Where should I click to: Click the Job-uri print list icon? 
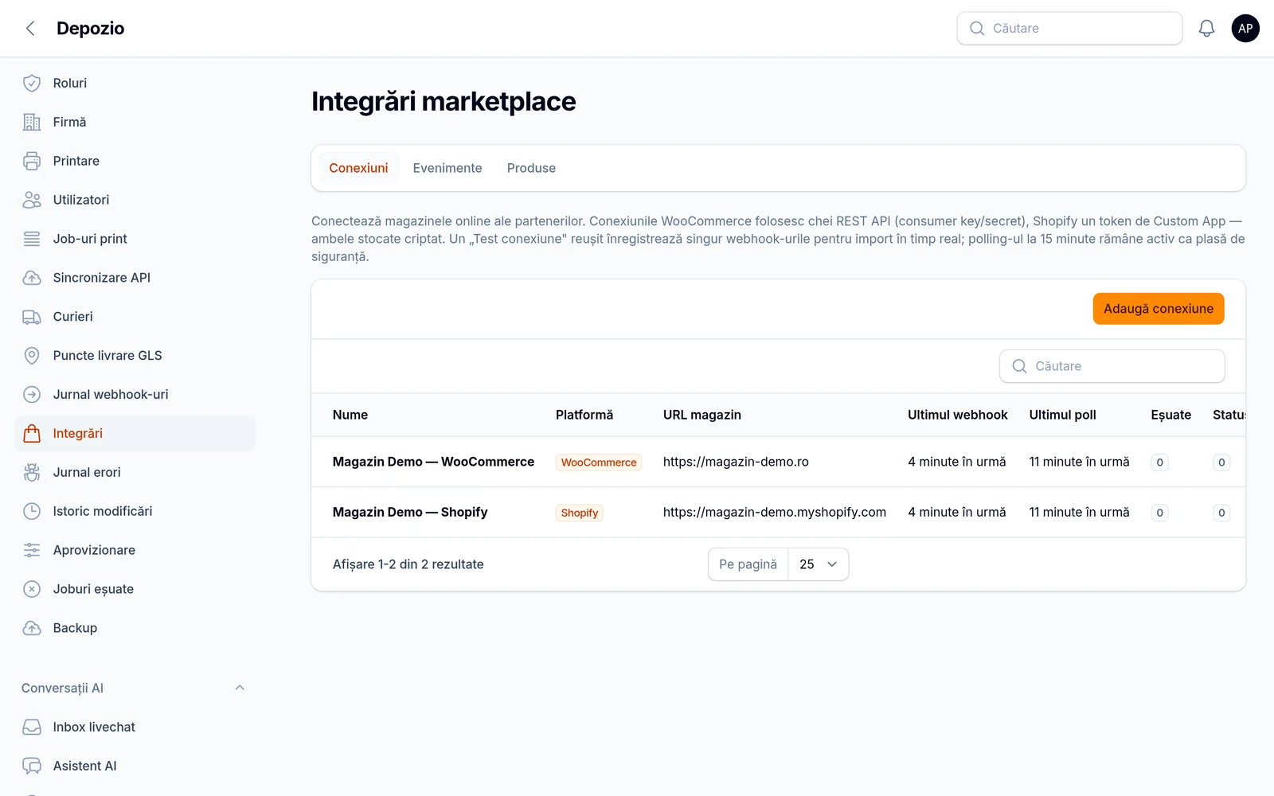click(x=32, y=239)
